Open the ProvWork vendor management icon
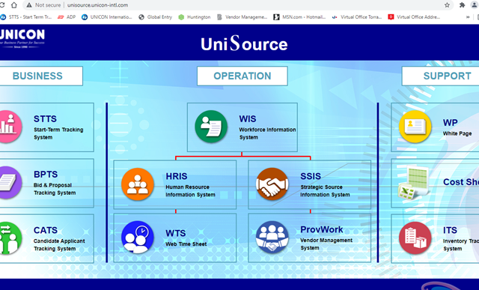This screenshot has height=290, width=479. pos(272,237)
